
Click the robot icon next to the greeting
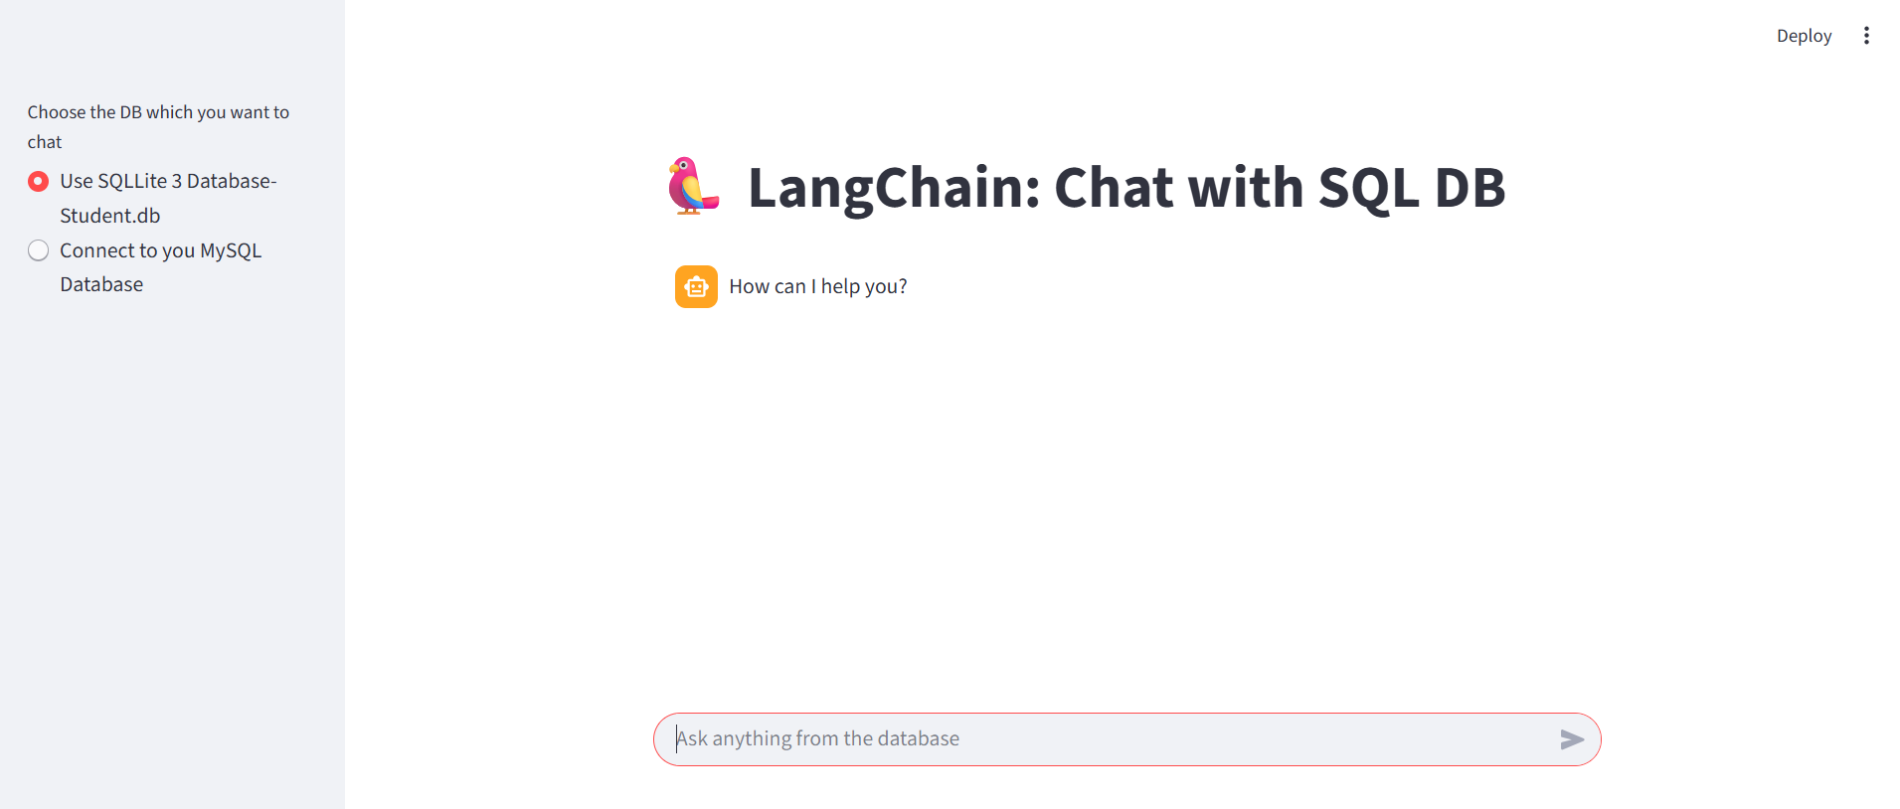click(x=696, y=286)
